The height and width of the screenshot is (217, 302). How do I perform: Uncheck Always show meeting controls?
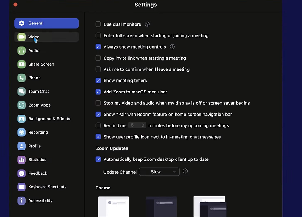98,47
